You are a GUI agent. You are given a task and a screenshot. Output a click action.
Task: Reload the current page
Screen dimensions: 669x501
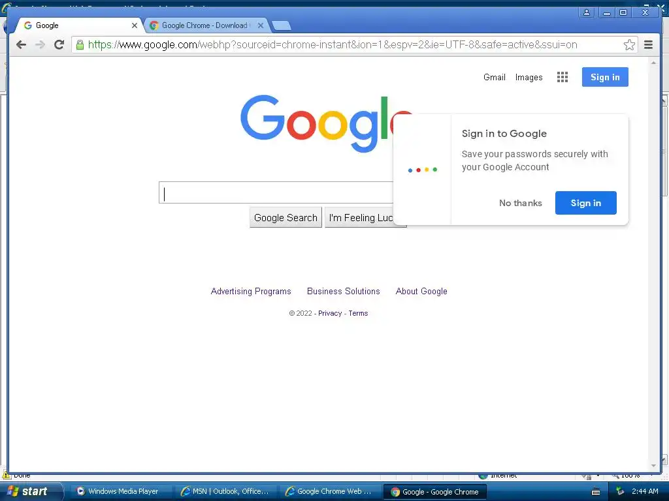(x=59, y=45)
